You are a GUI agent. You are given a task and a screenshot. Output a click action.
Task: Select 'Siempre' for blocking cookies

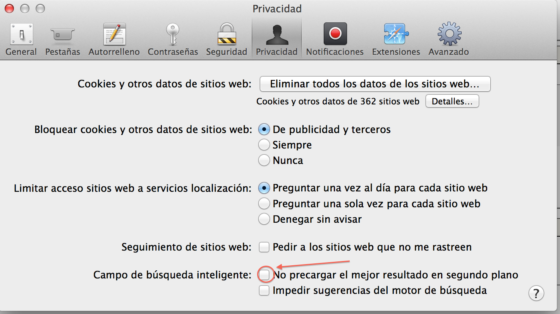pos(264,145)
